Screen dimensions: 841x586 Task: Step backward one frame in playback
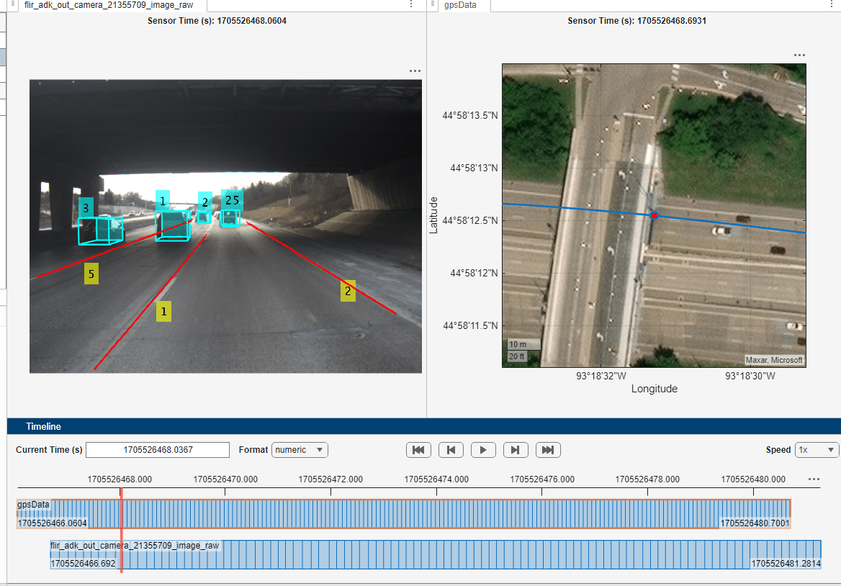click(451, 450)
